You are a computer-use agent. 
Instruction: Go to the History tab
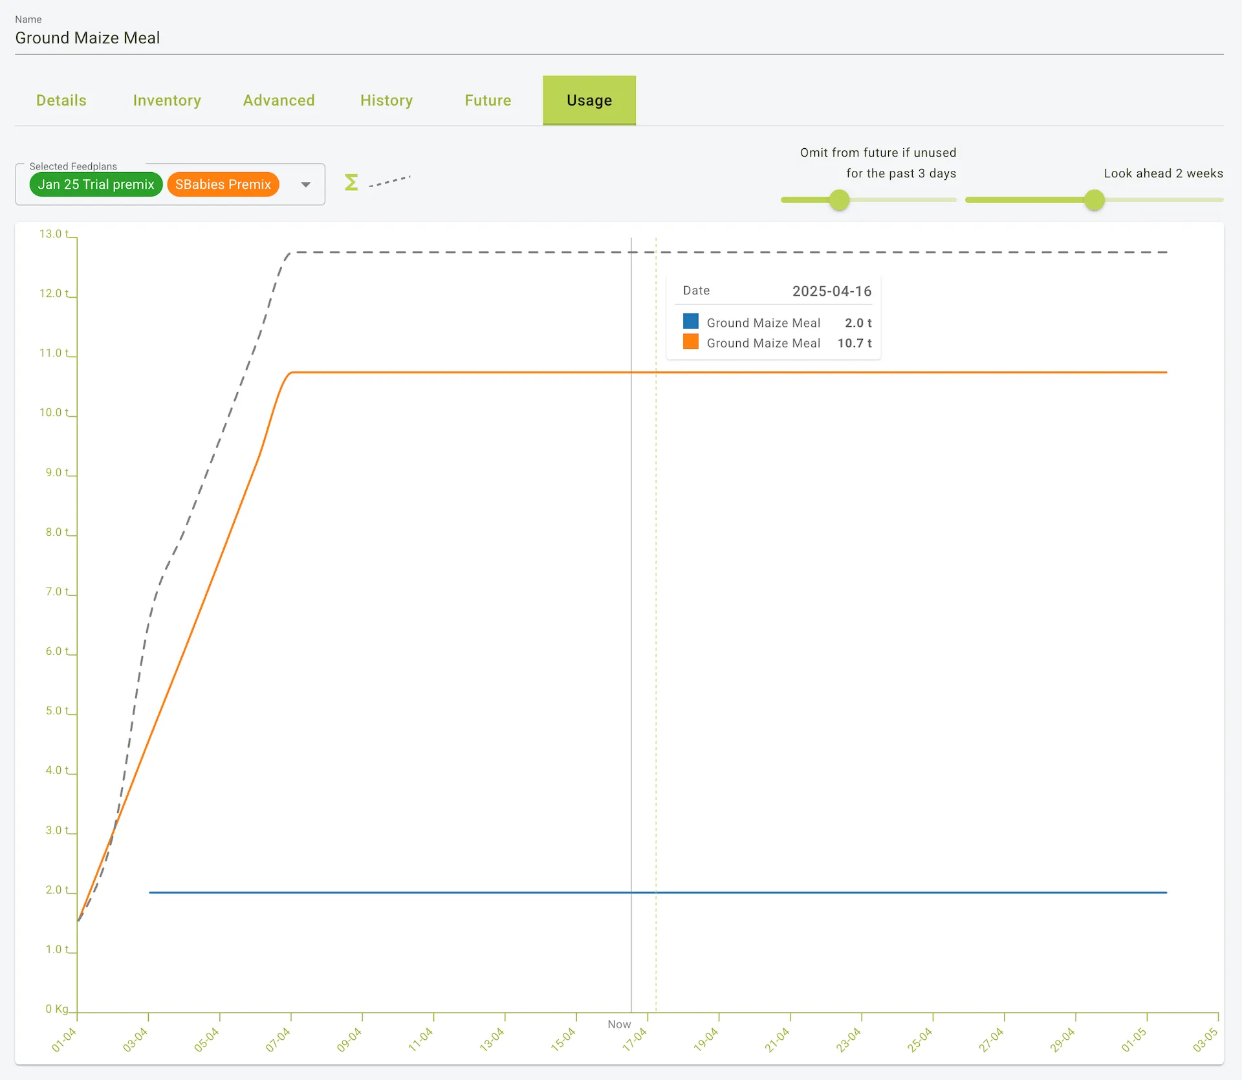[x=386, y=100]
